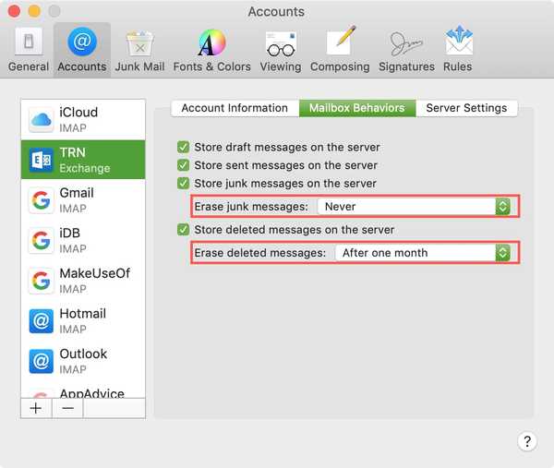Toggle Store junk messages on the server
The height and width of the screenshot is (468, 554).
184,184
